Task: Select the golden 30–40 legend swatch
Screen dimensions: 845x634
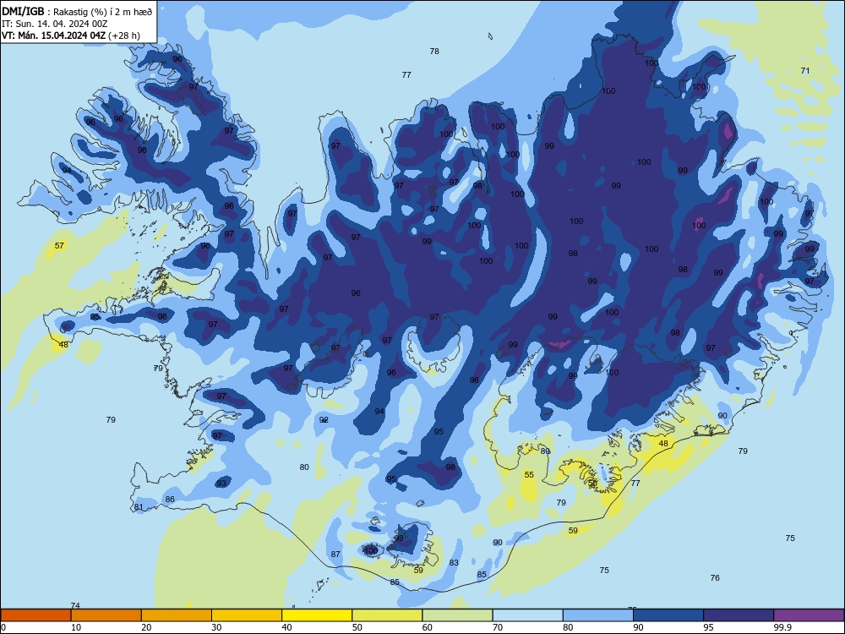Action: point(247,615)
